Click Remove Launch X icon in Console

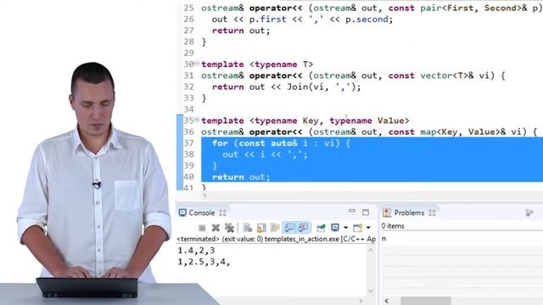[x=216, y=228]
